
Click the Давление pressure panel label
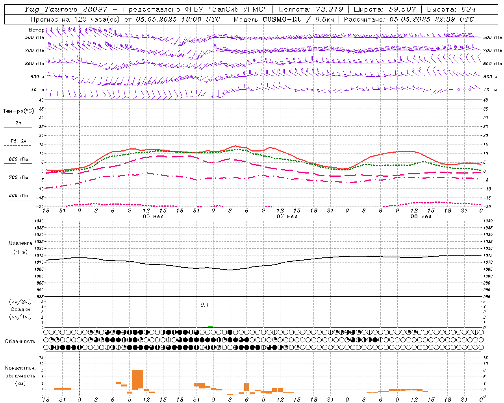point(20,243)
